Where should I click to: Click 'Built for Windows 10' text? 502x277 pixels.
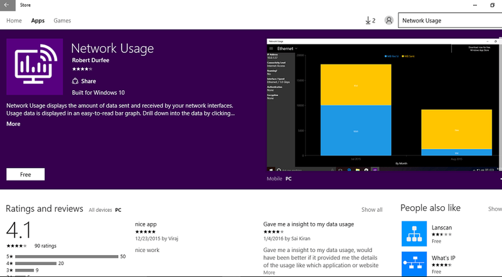tap(99, 93)
